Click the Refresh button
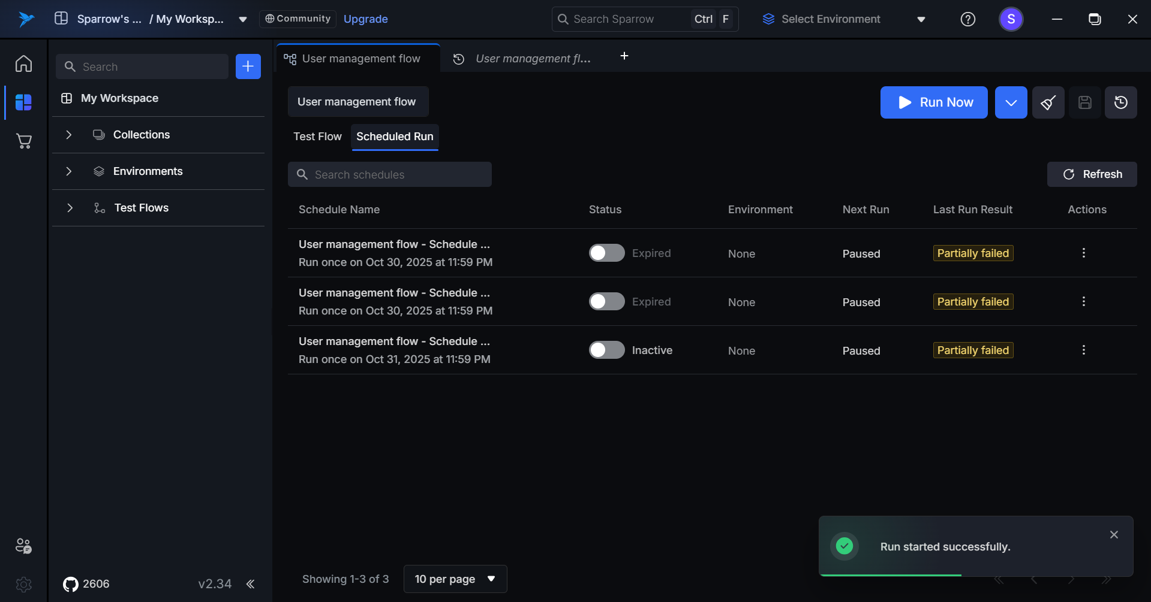The height and width of the screenshot is (602, 1151). [1092, 174]
